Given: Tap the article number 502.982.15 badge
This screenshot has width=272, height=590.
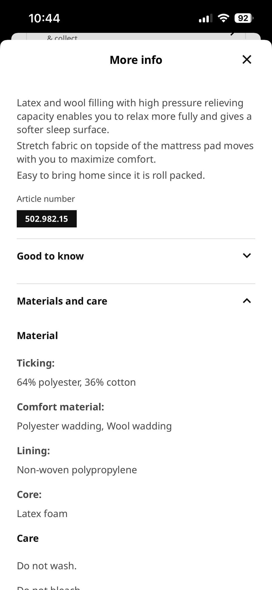Looking at the screenshot, I should click(x=47, y=219).
